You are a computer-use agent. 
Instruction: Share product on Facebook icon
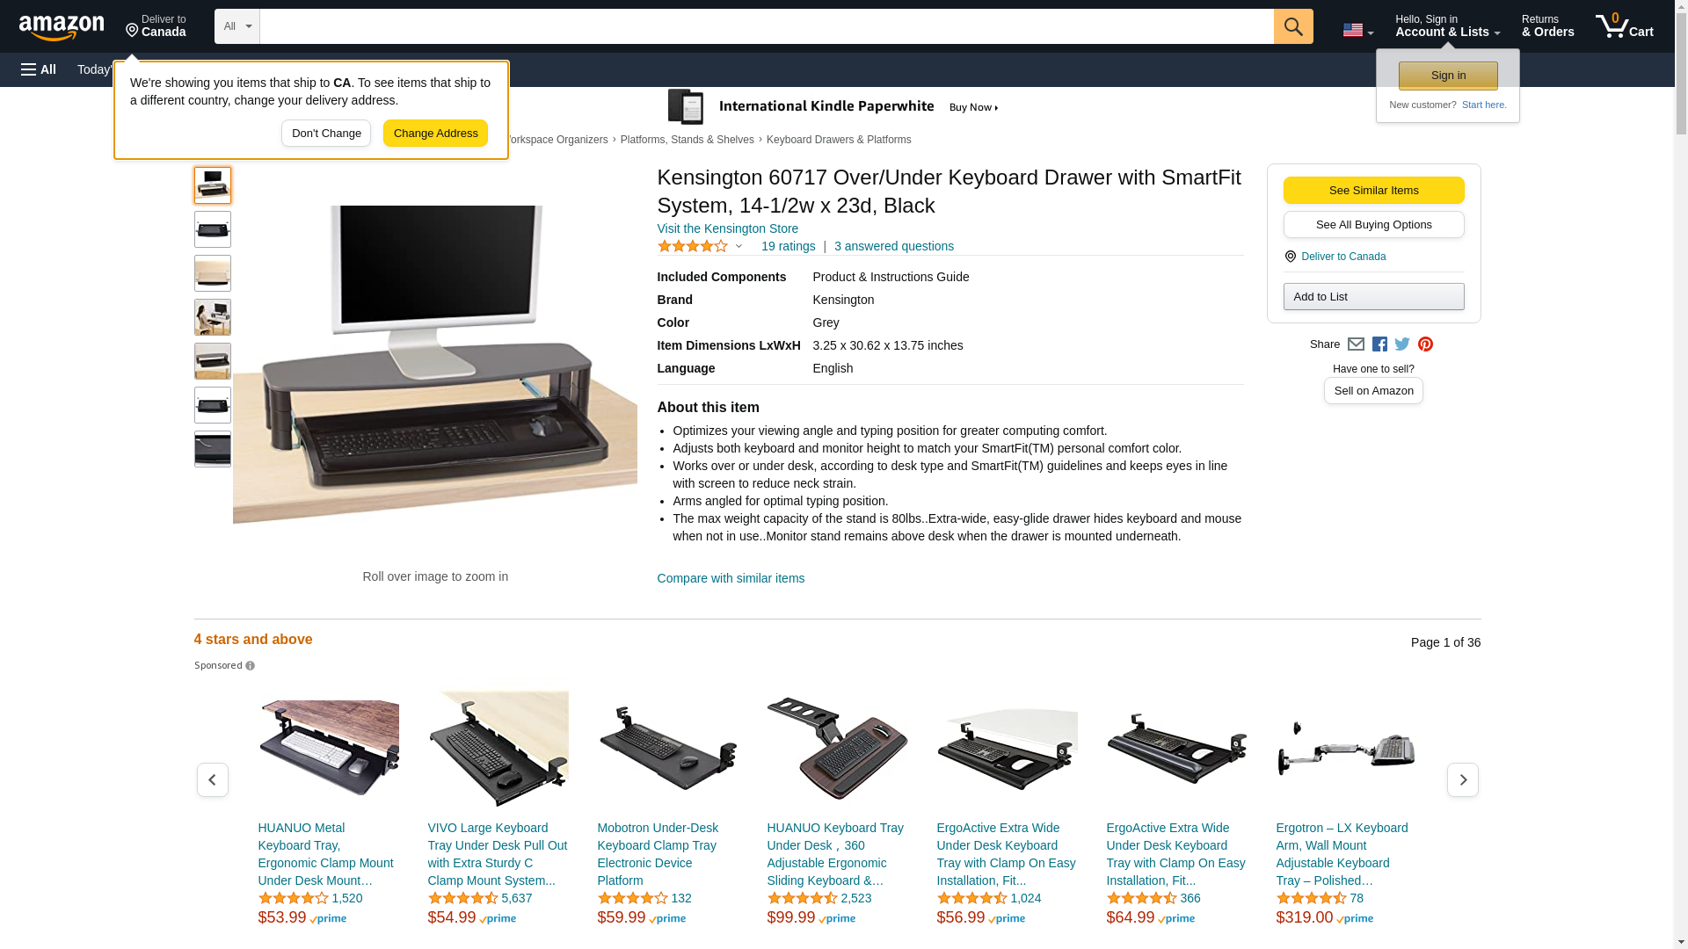1379,344
